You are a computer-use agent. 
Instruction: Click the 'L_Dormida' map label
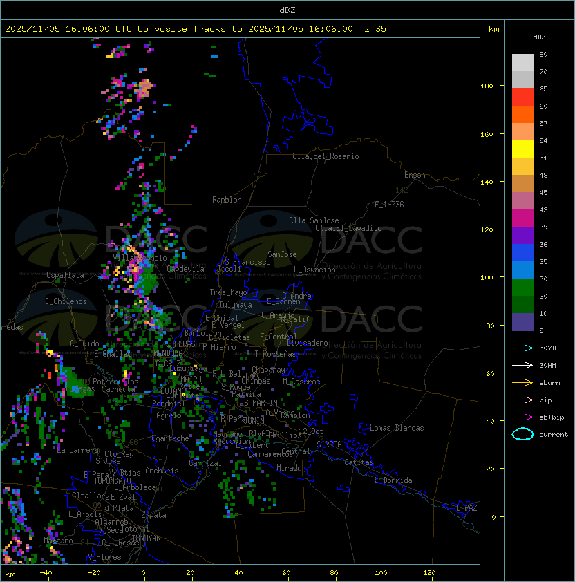click(393, 480)
